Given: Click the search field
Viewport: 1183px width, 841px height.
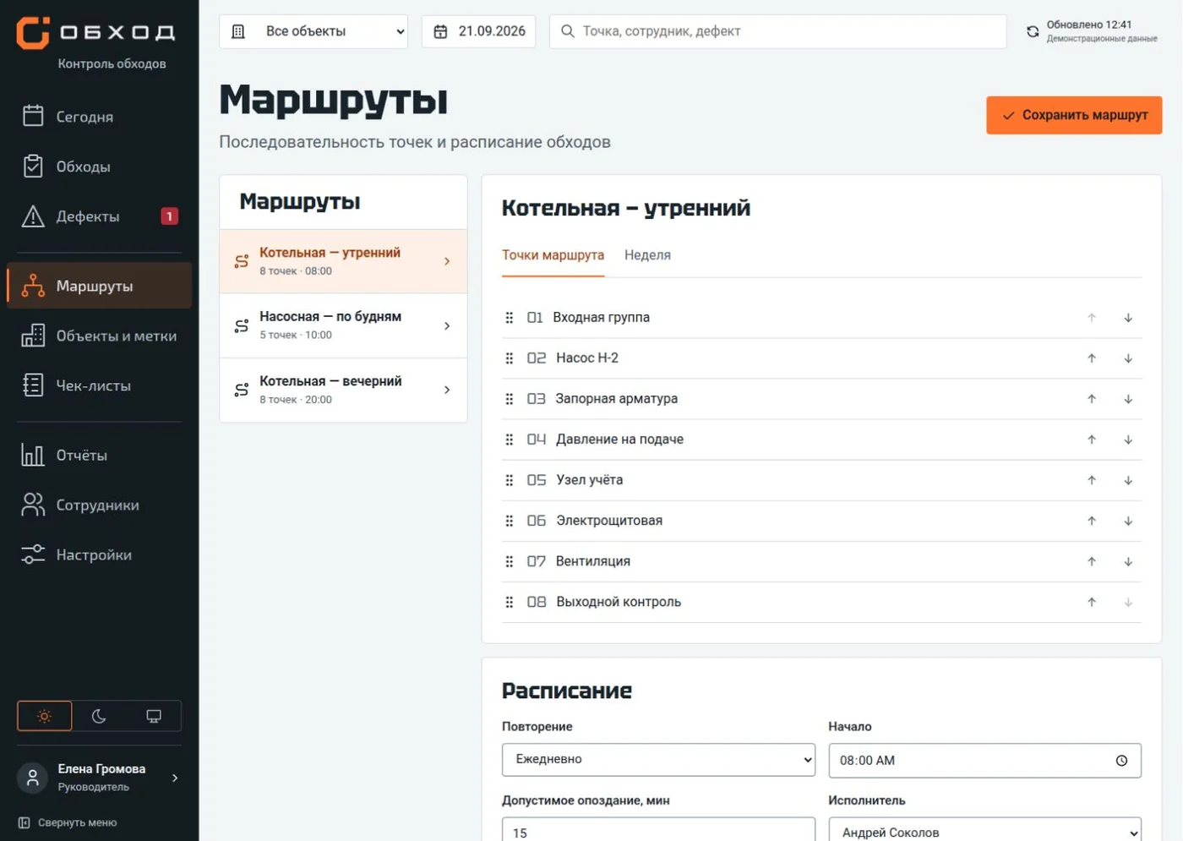Looking at the screenshot, I should pyautogui.click(x=777, y=31).
